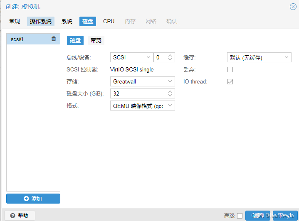Select the scsi0 disk entry

coord(33,39)
